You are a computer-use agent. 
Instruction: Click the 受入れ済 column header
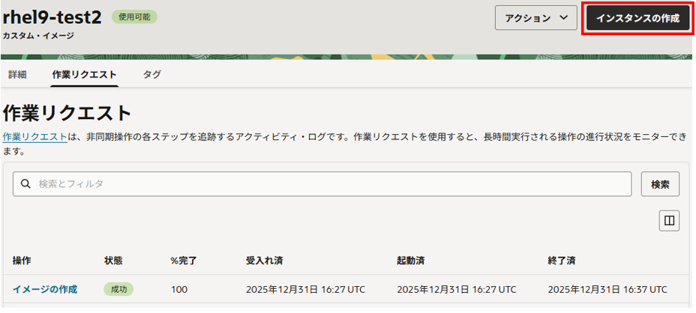264,261
